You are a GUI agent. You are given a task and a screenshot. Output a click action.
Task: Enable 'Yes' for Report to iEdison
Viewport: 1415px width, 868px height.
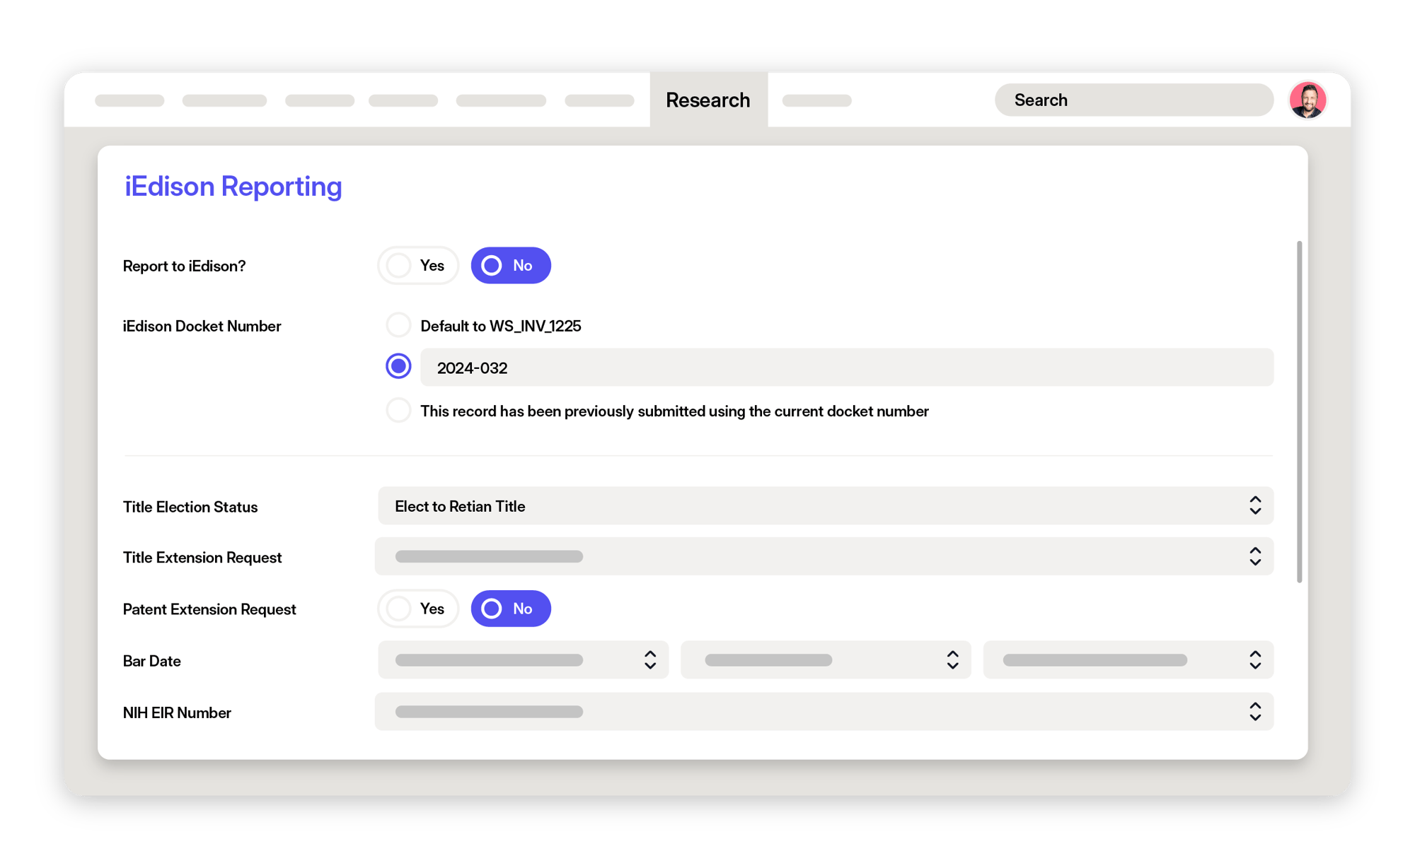(417, 265)
